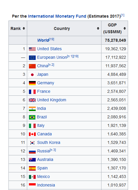
Task: Open the Spain country link
Action: pyautogui.click(x=42, y=168)
